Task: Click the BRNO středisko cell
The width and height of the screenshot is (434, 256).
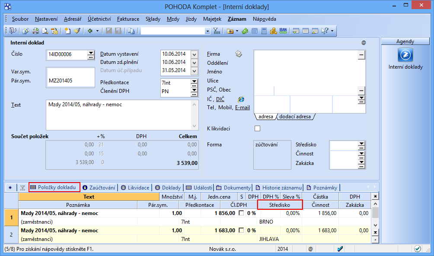Action: 280,222
